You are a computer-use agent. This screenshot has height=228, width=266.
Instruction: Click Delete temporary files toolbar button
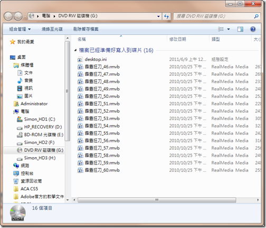86,29
